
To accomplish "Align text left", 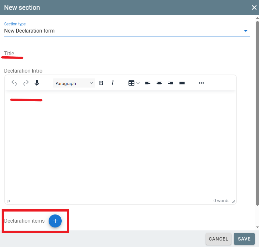I will click(148, 83).
